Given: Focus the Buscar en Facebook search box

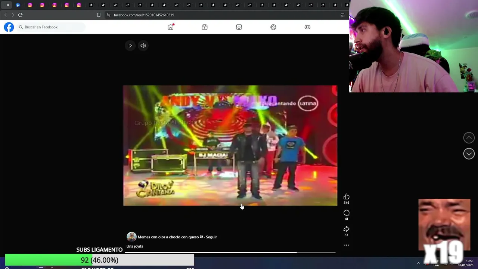Looking at the screenshot, I should (x=51, y=27).
